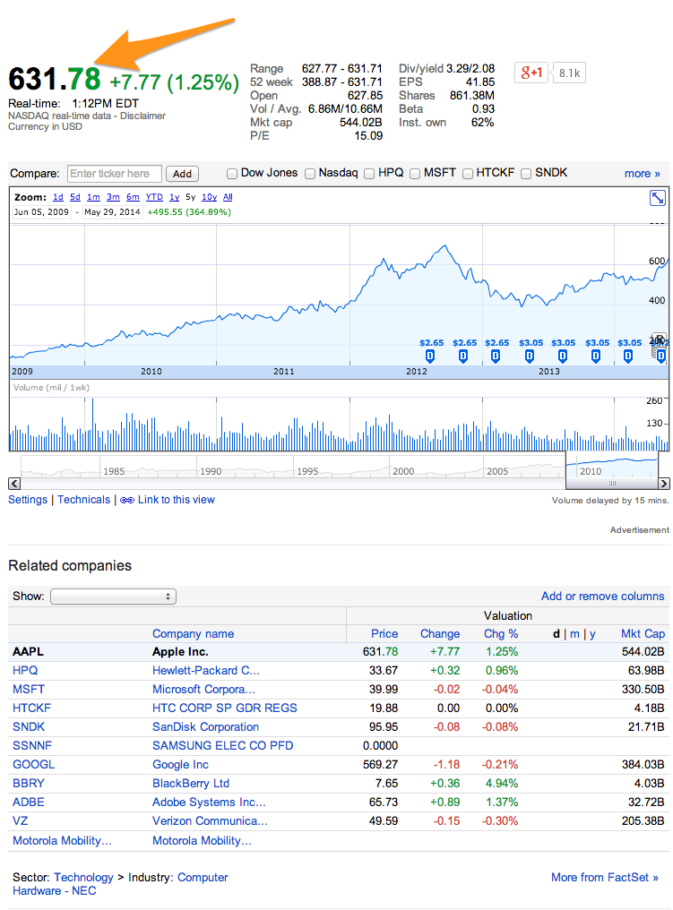Open the HTCKF ticker link

point(32,708)
